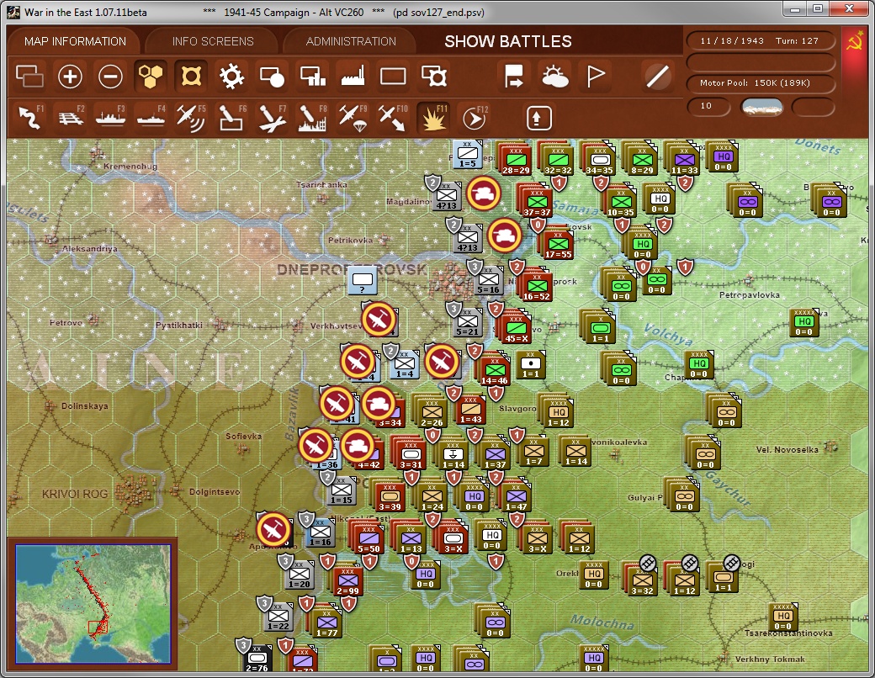Select F7 bomb airfield mode

[272, 118]
